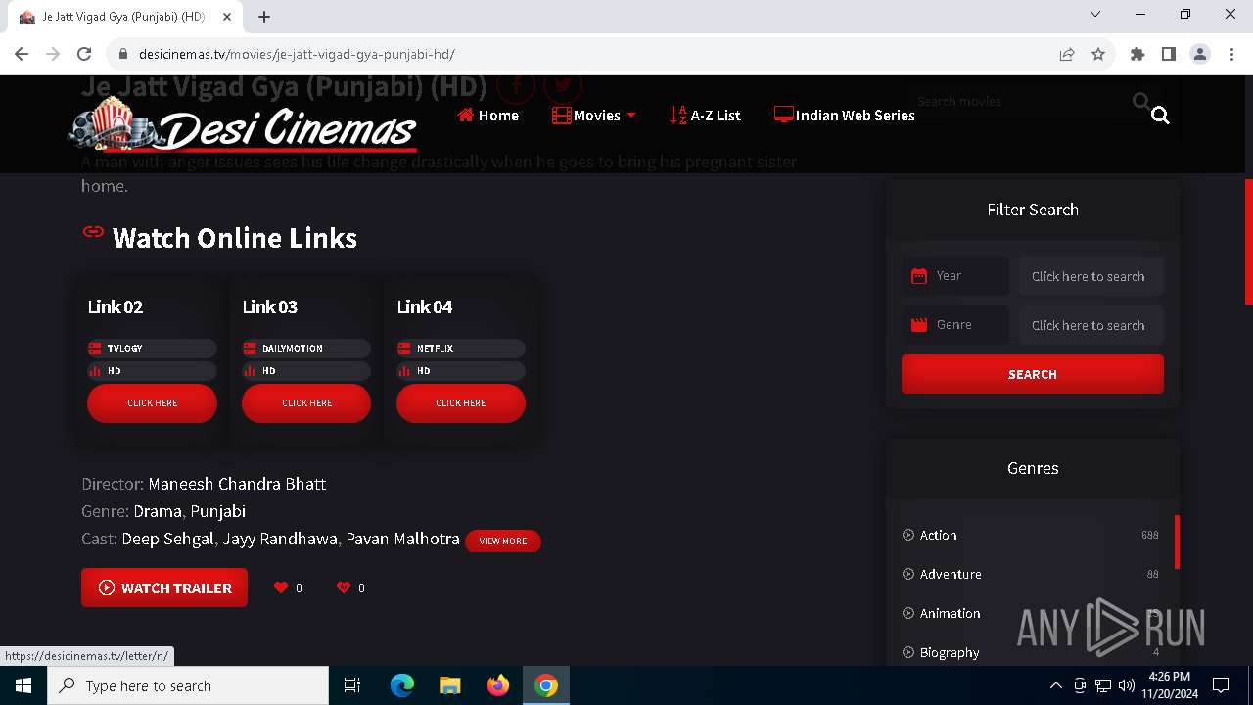
Task: Click the Desi Cinemas logo
Action: (x=243, y=124)
